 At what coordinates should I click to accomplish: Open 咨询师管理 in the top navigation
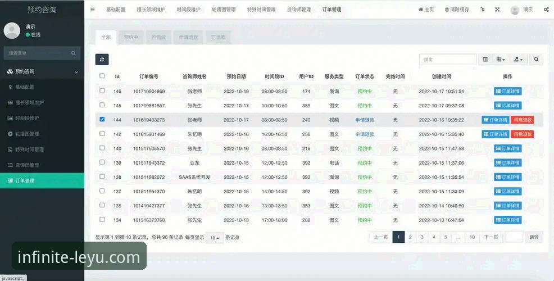coord(299,10)
